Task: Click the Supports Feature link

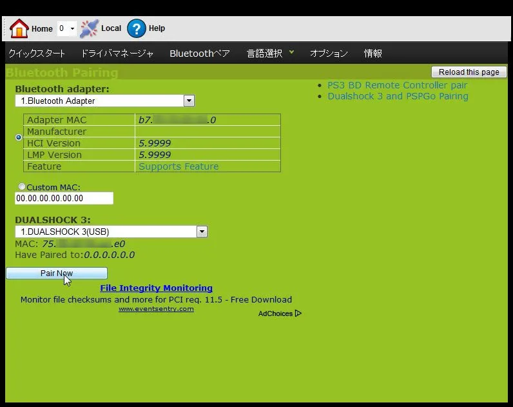Action: click(179, 166)
